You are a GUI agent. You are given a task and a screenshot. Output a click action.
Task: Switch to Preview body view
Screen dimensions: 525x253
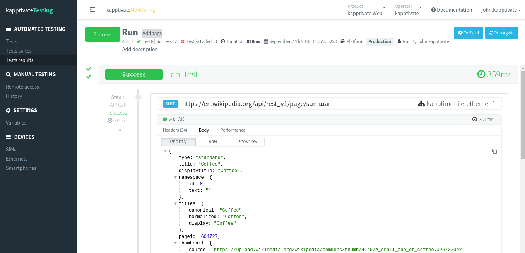[247, 142]
